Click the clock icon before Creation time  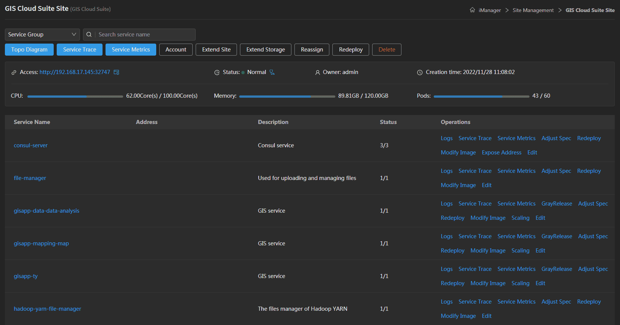(420, 73)
